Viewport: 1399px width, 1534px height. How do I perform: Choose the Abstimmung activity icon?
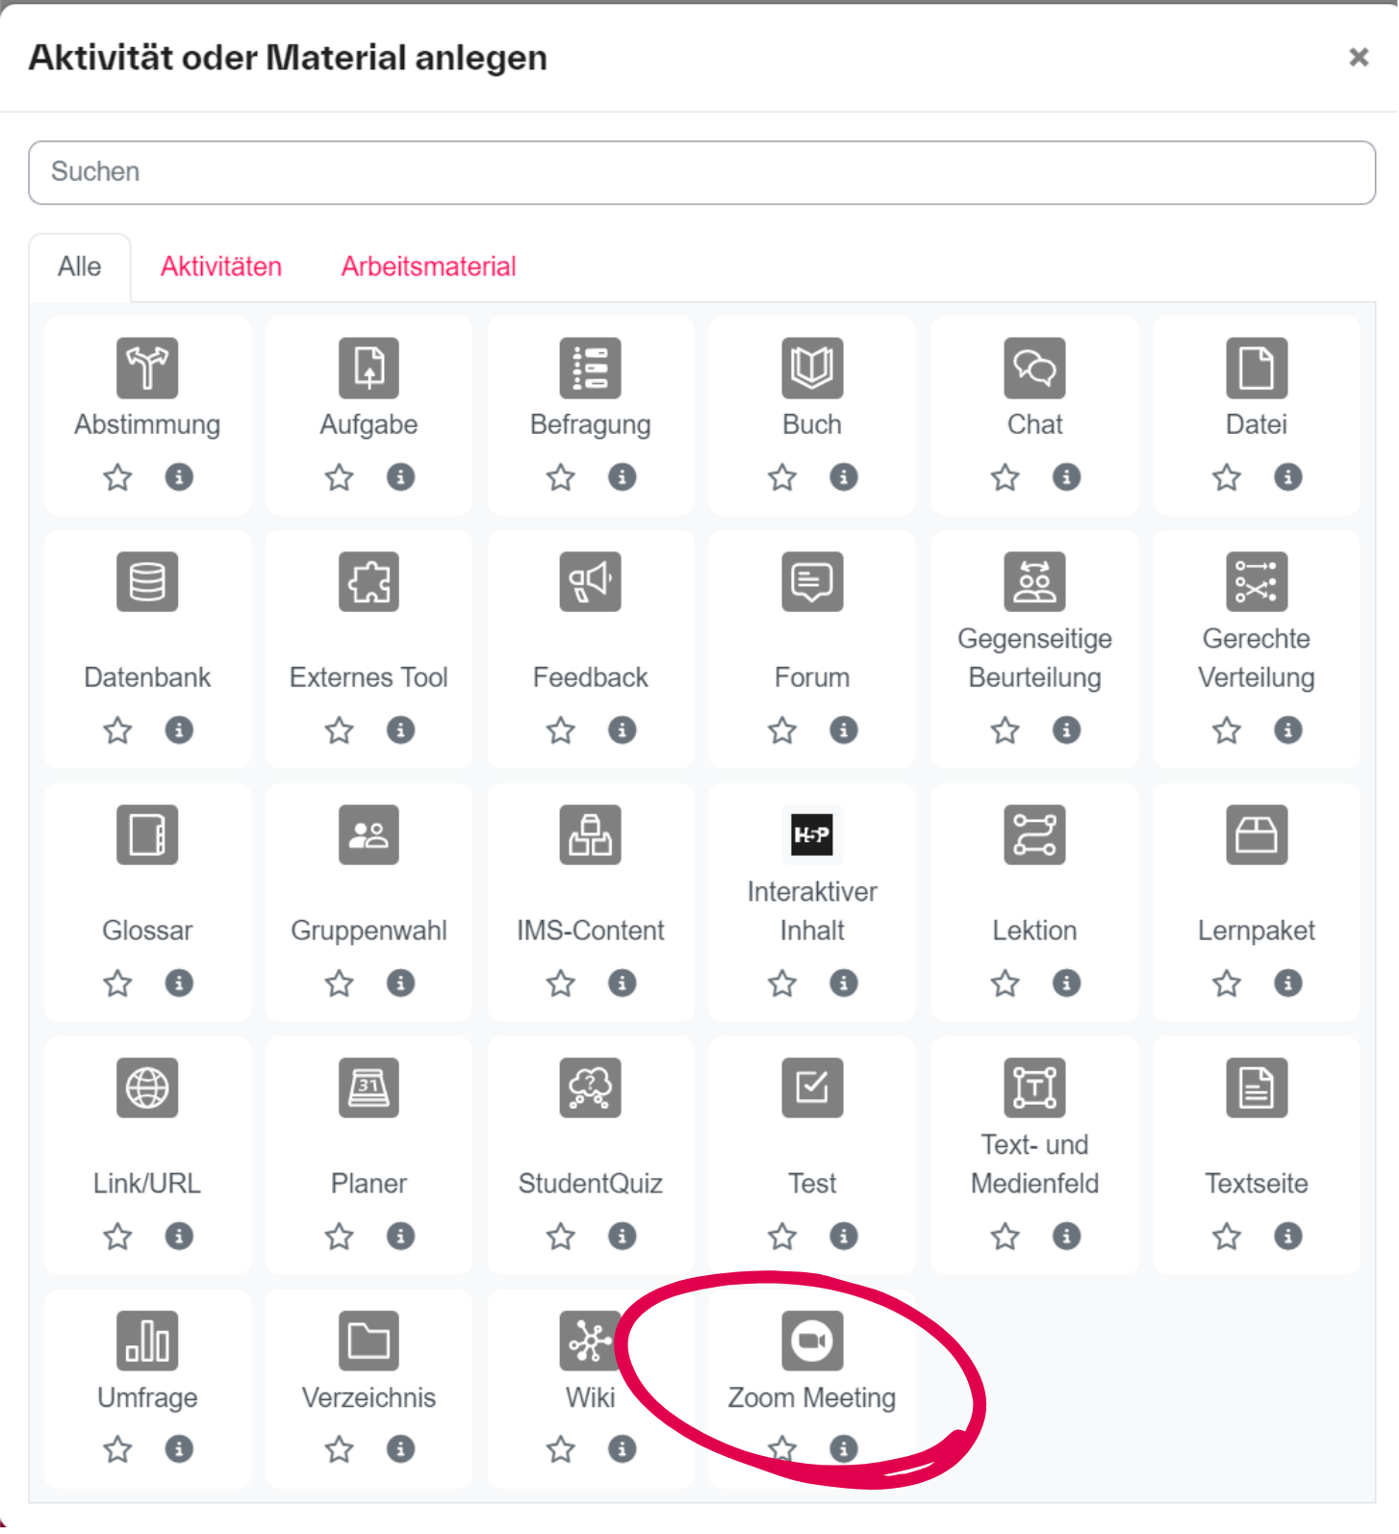[147, 368]
